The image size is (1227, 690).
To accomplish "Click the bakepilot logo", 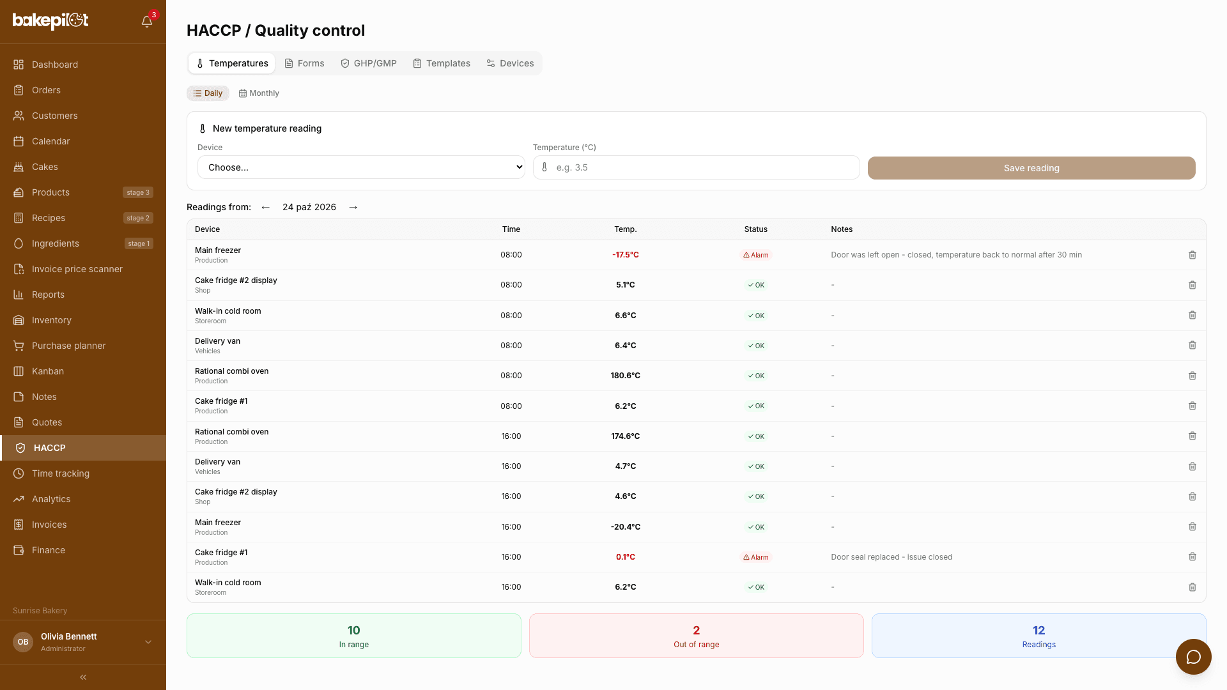I will 50,21.
